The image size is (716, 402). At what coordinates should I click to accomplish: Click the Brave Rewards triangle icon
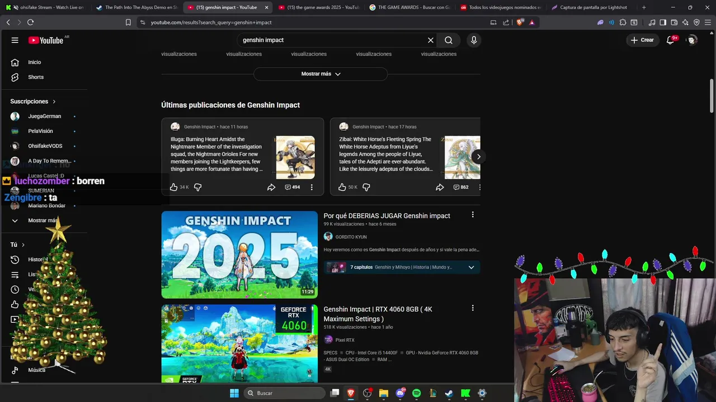(531, 22)
